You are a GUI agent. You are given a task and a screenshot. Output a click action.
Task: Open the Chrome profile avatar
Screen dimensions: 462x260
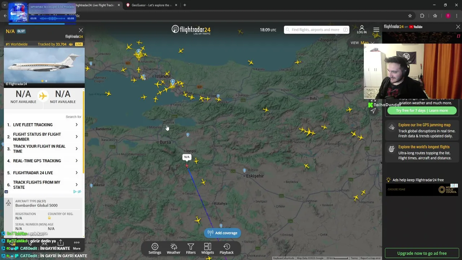pos(448,16)
